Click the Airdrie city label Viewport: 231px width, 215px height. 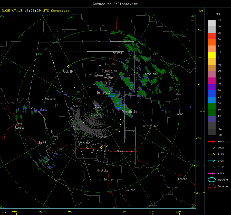point(101,137)
